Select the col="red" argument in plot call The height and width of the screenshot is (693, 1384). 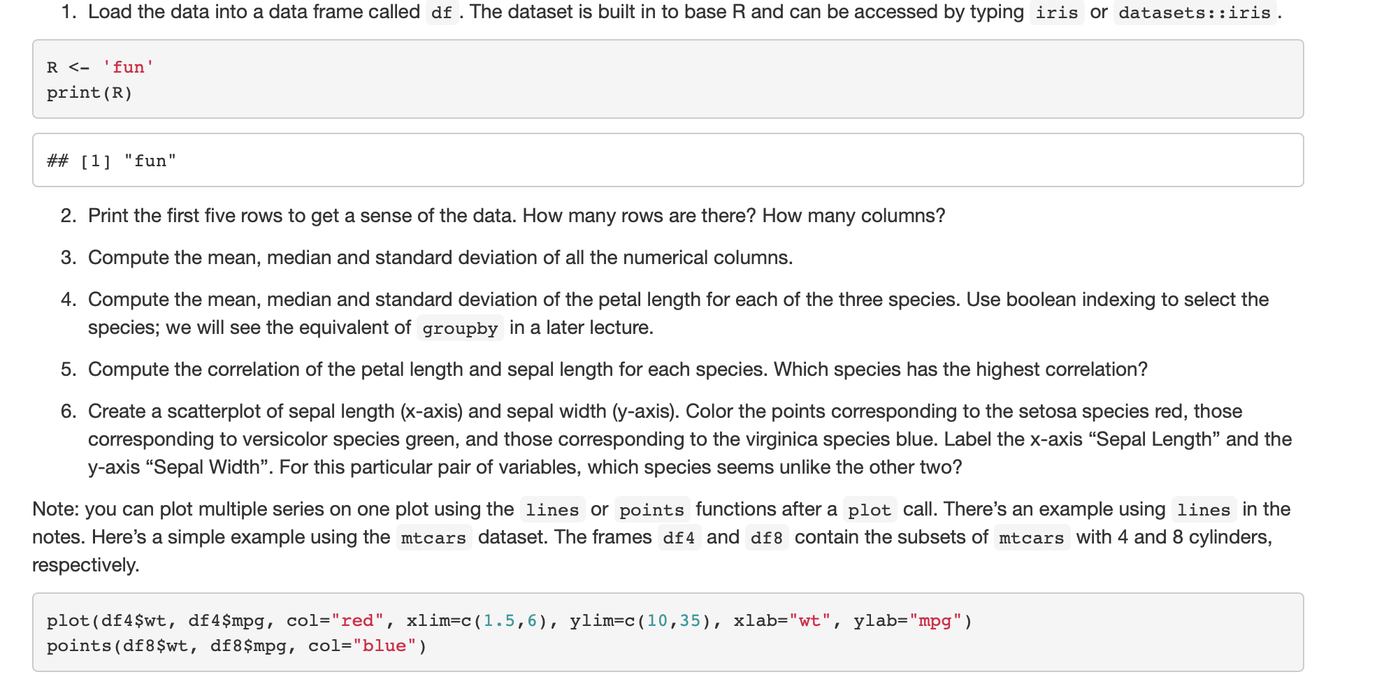tap(336, 620)
